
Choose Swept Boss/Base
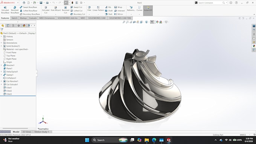[28, 7]
